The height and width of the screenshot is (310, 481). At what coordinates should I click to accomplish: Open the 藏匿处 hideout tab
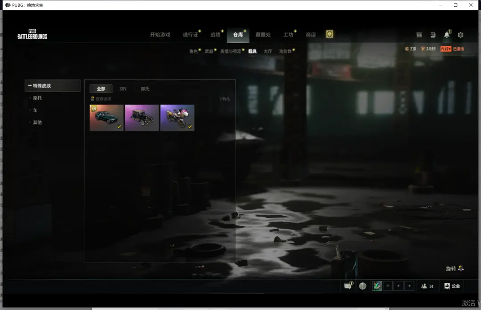tap(263, 35)
